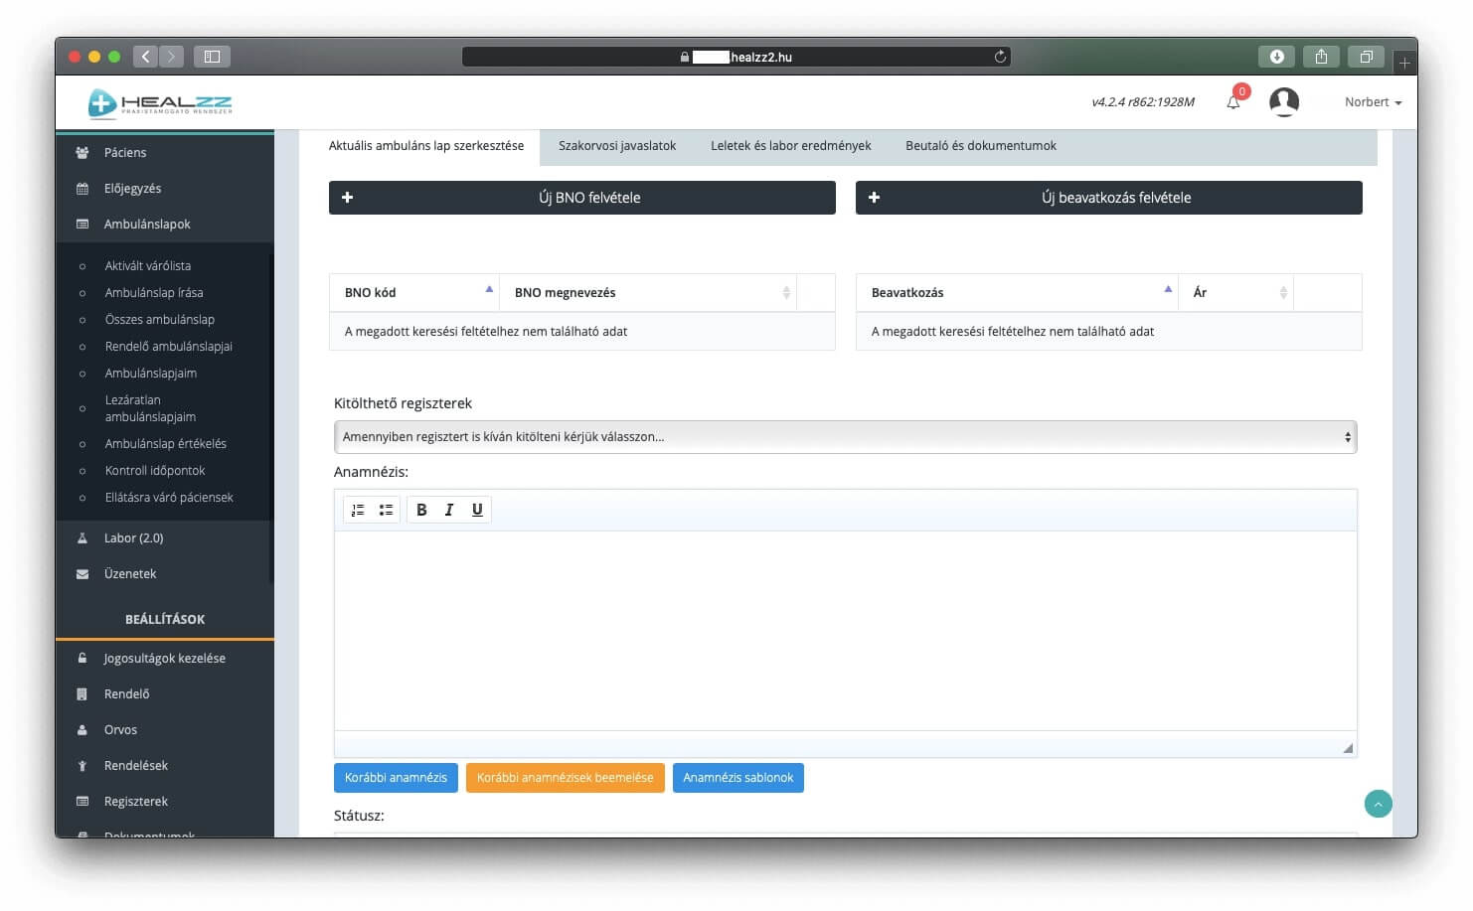
Task: Click the notification bell icon
Action: (1233, 101)
